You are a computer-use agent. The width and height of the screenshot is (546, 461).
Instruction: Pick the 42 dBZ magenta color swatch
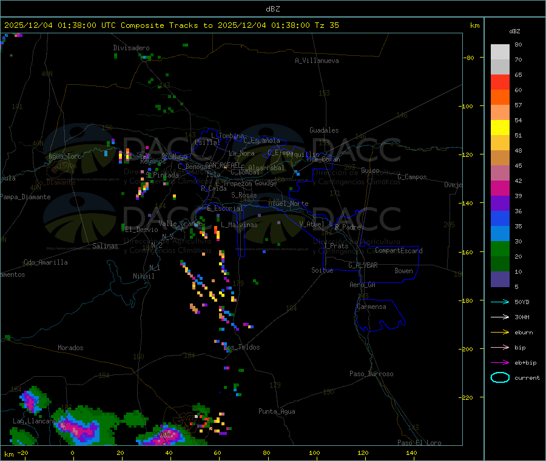pyautogui.click(x=500, y=188)
